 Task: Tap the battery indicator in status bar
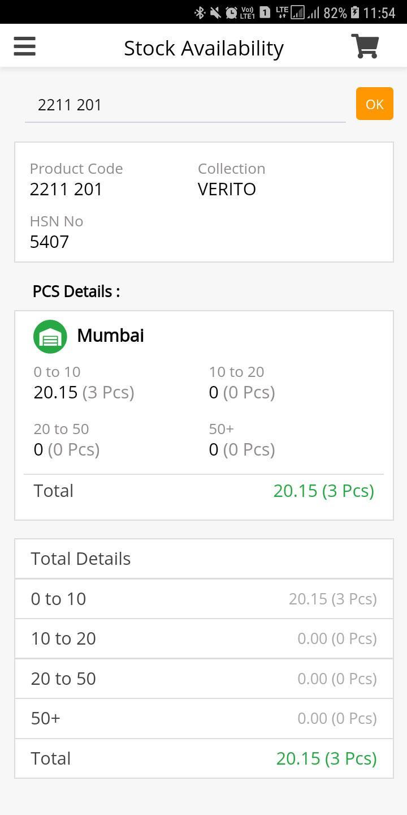pos(355,12)
